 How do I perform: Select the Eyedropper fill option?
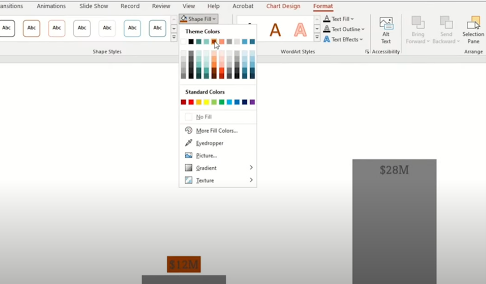[209, 143]
